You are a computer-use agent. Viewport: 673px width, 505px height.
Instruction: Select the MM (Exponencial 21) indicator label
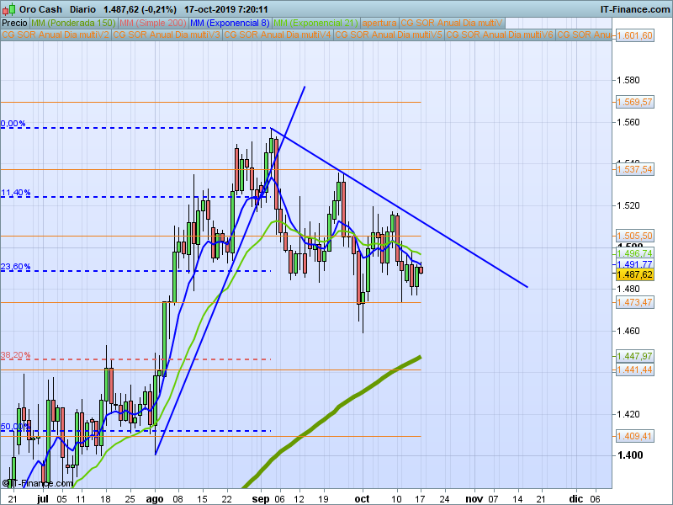(x=315, y=23)
